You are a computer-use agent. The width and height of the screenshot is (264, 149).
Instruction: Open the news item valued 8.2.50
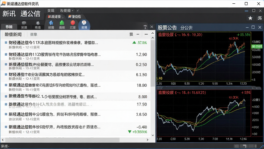tap(75, 76)
